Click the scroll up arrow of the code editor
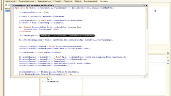Image resolution: width=171 pixels, height=96 pixels. 147,8
